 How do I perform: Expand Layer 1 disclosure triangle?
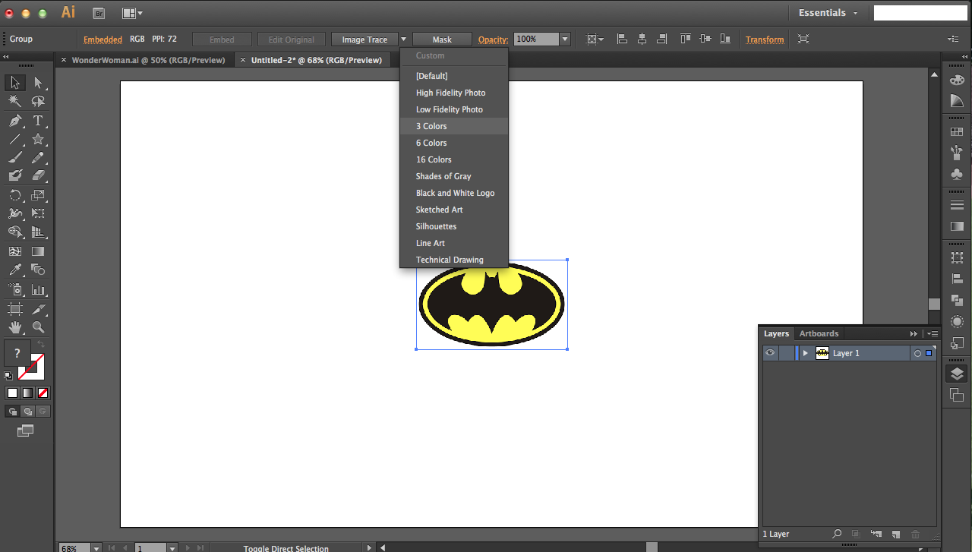click(805, 353)
